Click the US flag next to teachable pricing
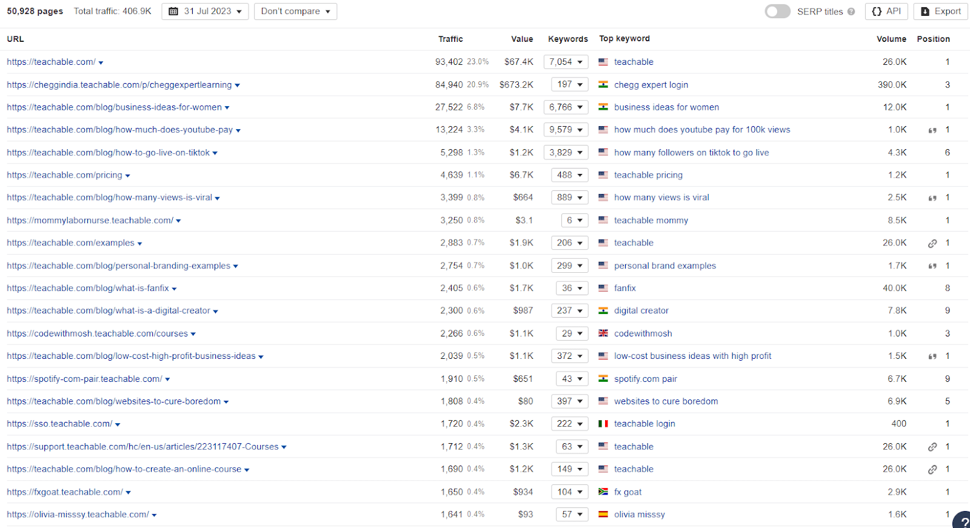Viewport: 970px width, 528px height. (x=603, y=175)
